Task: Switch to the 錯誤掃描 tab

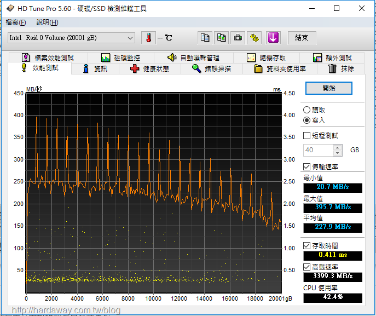Action: pyautogui.click(x=211, y=69)
